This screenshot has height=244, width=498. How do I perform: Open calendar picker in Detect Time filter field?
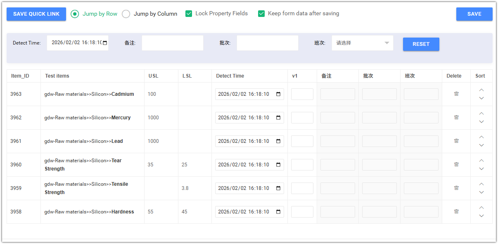[x=104, y=42]
